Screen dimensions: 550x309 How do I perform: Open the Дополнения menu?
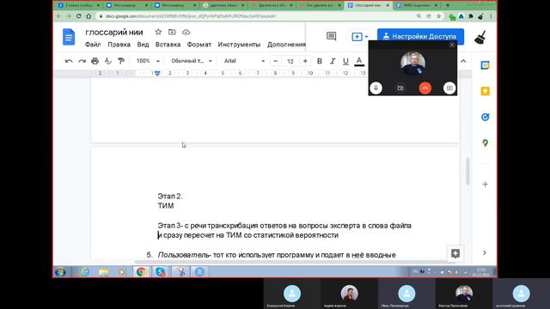286,45
